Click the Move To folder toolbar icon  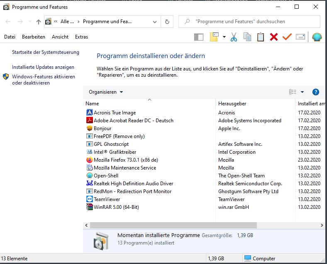[214, 37]
